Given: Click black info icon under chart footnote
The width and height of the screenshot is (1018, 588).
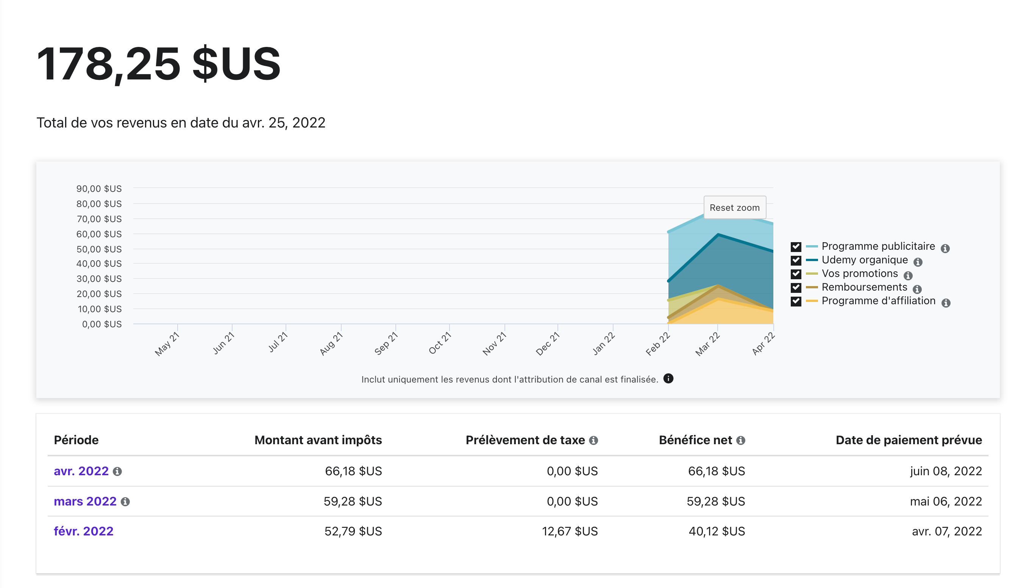Looking at the screenshot, I should click(668, 378).
